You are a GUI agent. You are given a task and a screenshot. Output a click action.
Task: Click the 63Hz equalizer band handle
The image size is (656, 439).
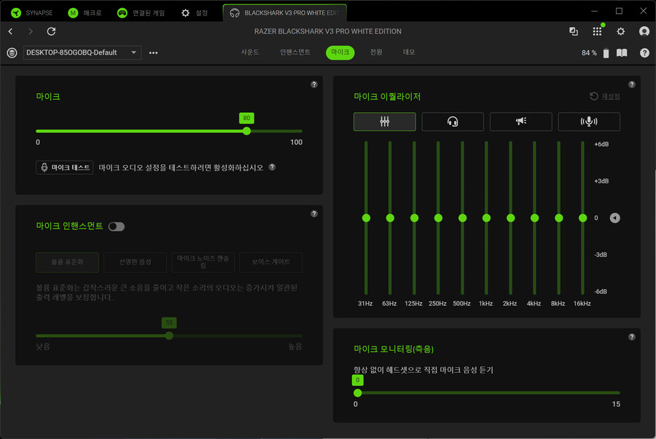(x=390, y=218)
